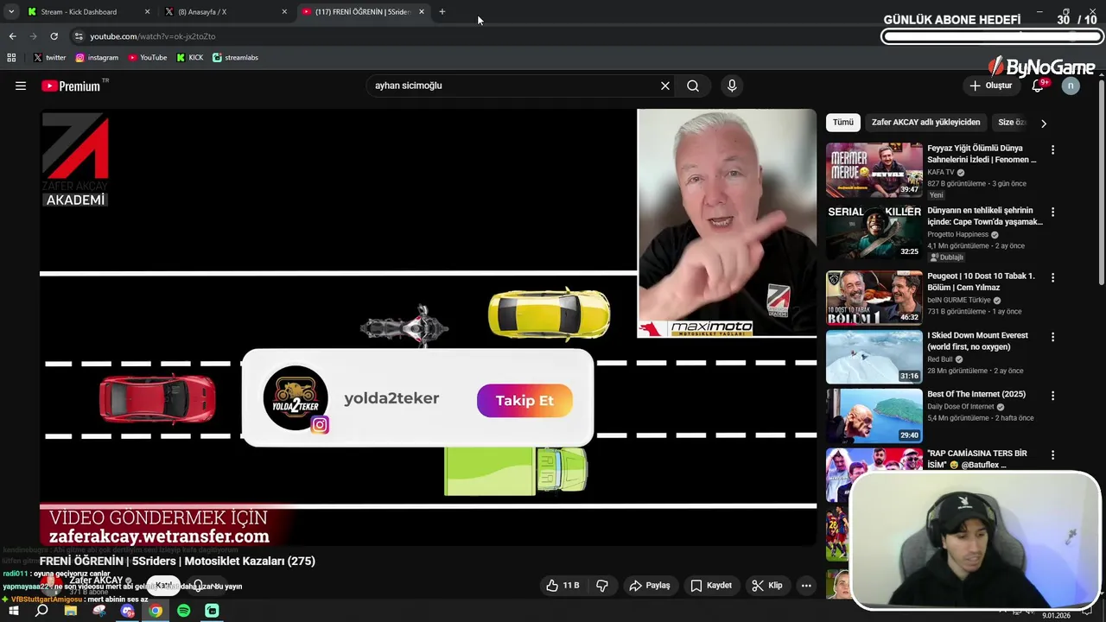Click the video title FRENİ ÖĞRENİN
Image resolution: width=1106 pixels, height=622 pixels.
tap(177, 561)
